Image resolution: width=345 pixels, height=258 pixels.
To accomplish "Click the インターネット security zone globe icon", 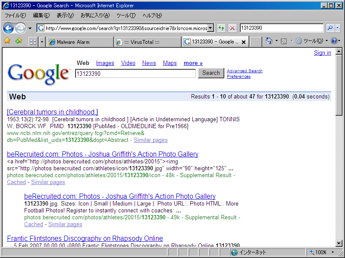I will 234,252.
